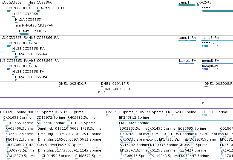Click the DME1-019N17.R clone end marker
The width and height of the screenshot is (233, 160).
click(102, 86)
